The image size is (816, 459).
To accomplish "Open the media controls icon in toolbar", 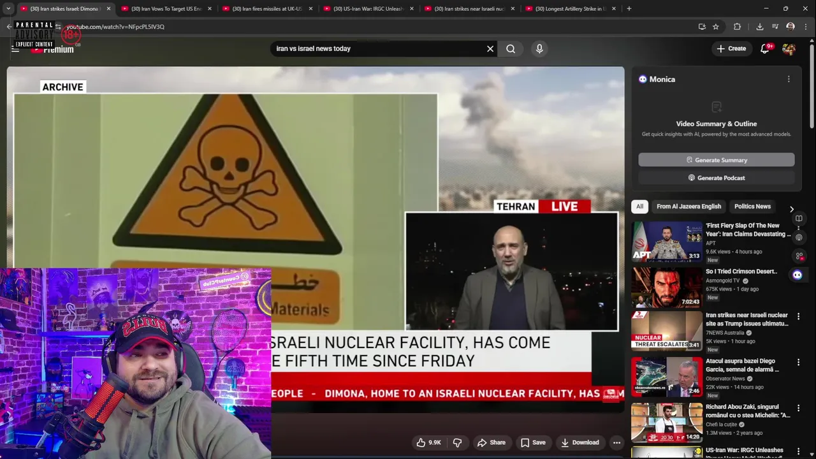I will tap(775, 27).
